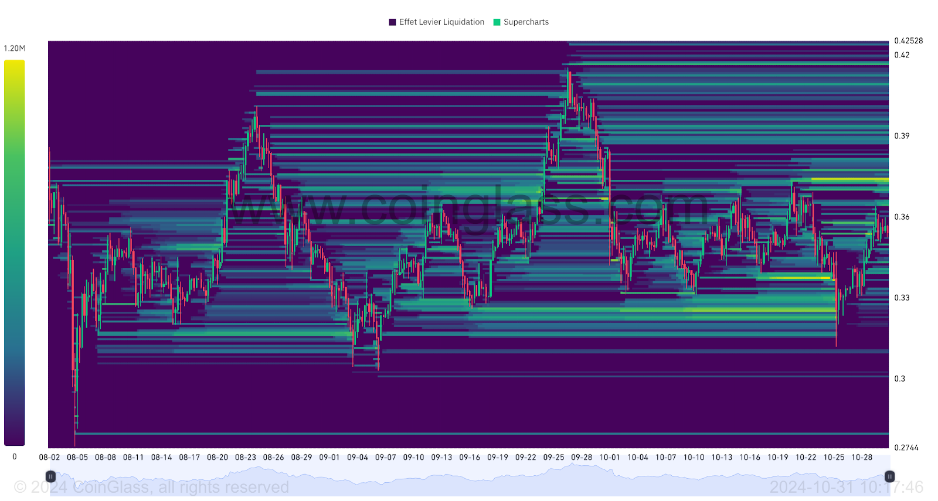Toggle the Supercharts legend entry
The height and width of the screenshot is (501, 938).
[x=521, y=22]
